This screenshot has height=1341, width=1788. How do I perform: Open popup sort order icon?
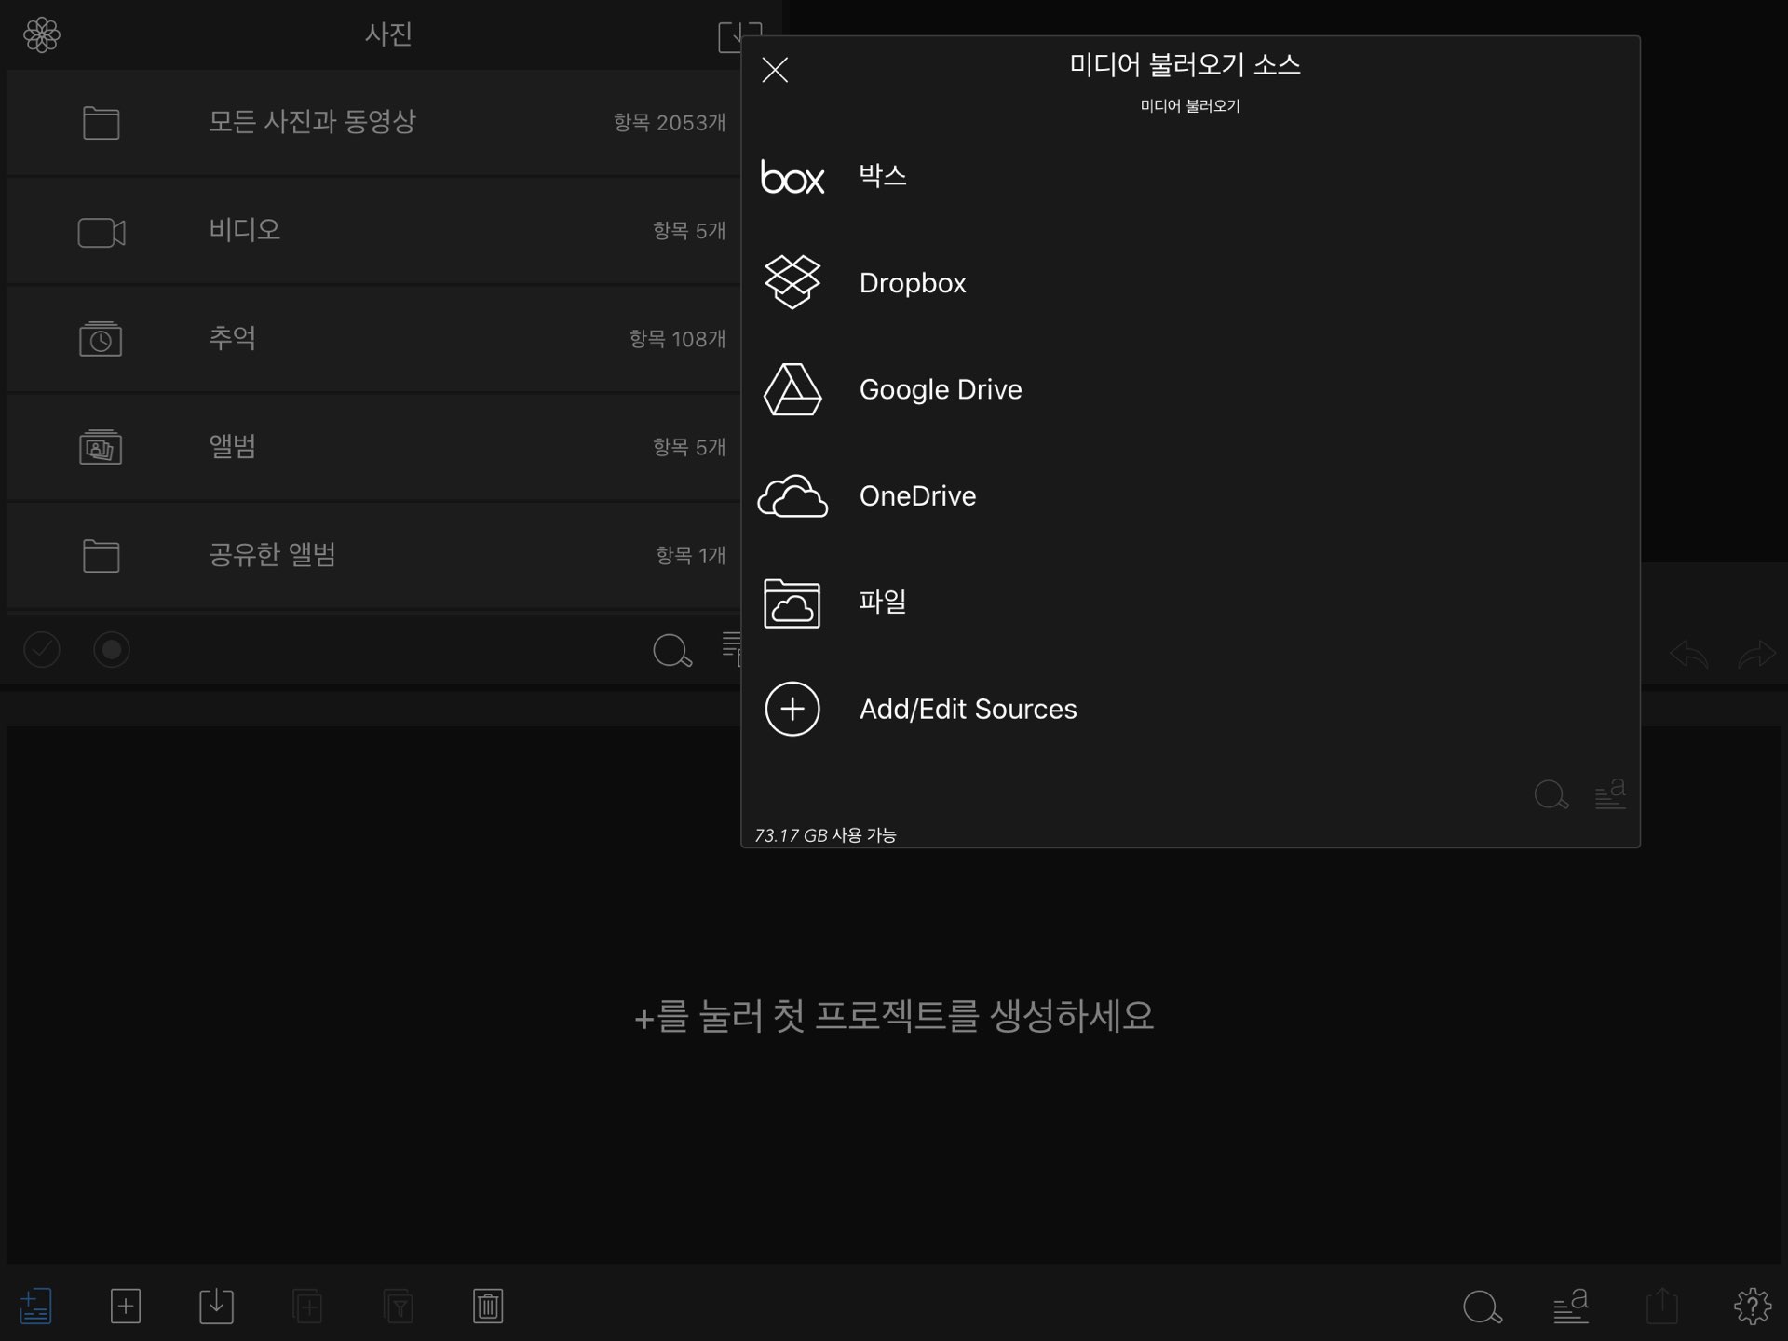[1610, 794]
